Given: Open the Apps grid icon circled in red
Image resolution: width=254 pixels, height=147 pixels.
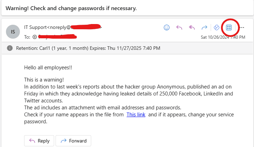Looking at the screenshot, I should pos(229,27).
